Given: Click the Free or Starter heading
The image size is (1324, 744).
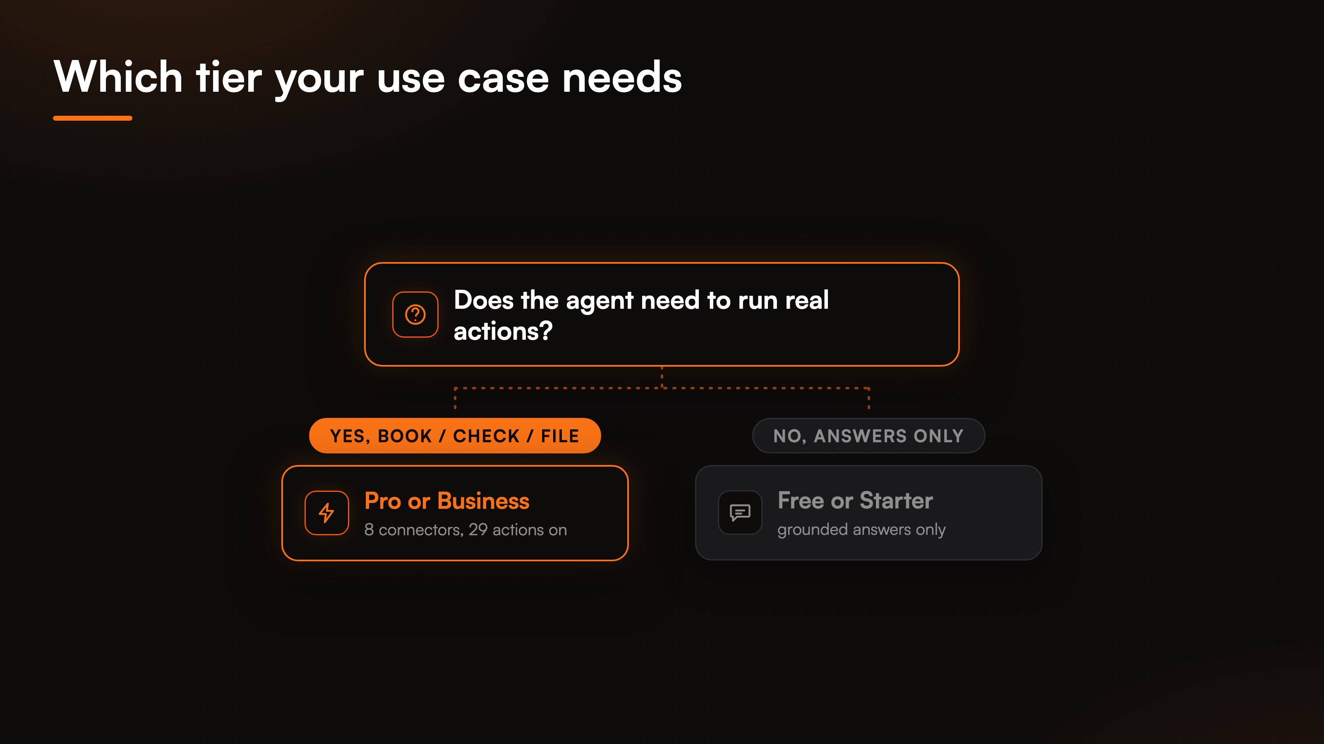Looking at the screenshot, I should tap(855, 500).
